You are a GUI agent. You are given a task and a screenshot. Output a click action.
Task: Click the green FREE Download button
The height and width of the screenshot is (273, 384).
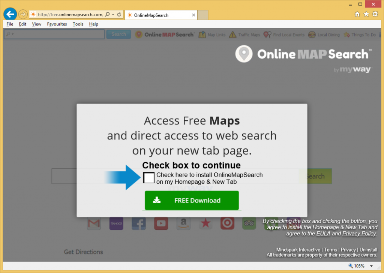pos(192,200)
